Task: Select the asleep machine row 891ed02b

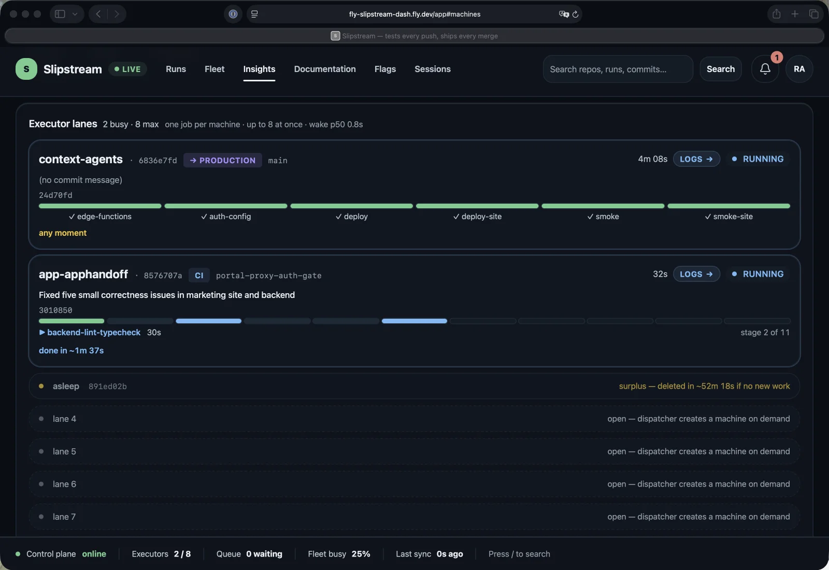Action: coord(414,386)
